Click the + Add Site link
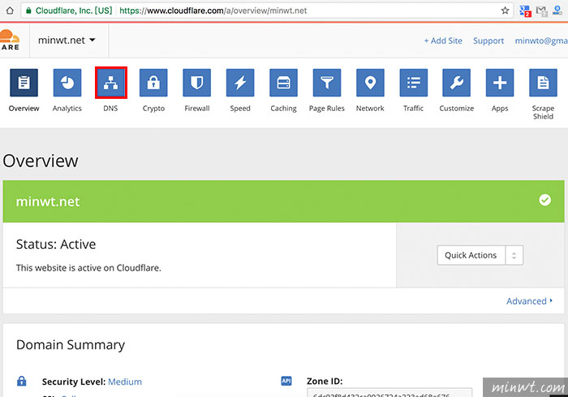Viewport: 568px width, 397px height. [443, 41]
